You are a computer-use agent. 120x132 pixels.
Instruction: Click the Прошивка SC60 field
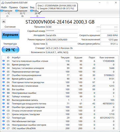click(x=62, y=27)
